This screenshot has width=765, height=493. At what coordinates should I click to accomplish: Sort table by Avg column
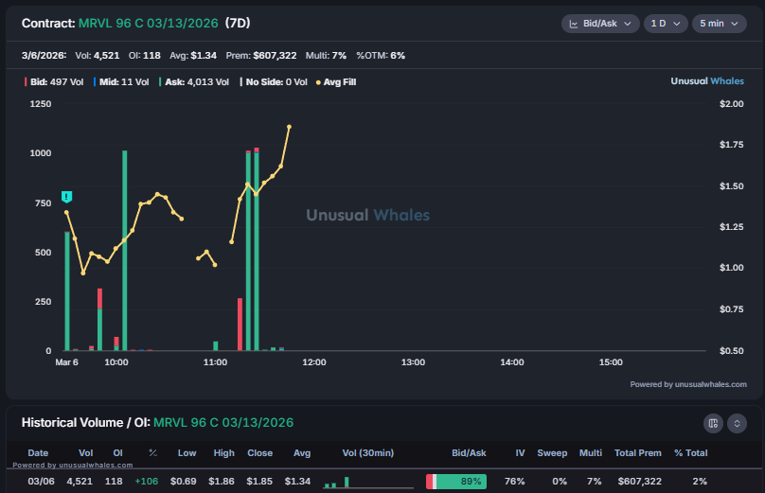tap(302, 452)
